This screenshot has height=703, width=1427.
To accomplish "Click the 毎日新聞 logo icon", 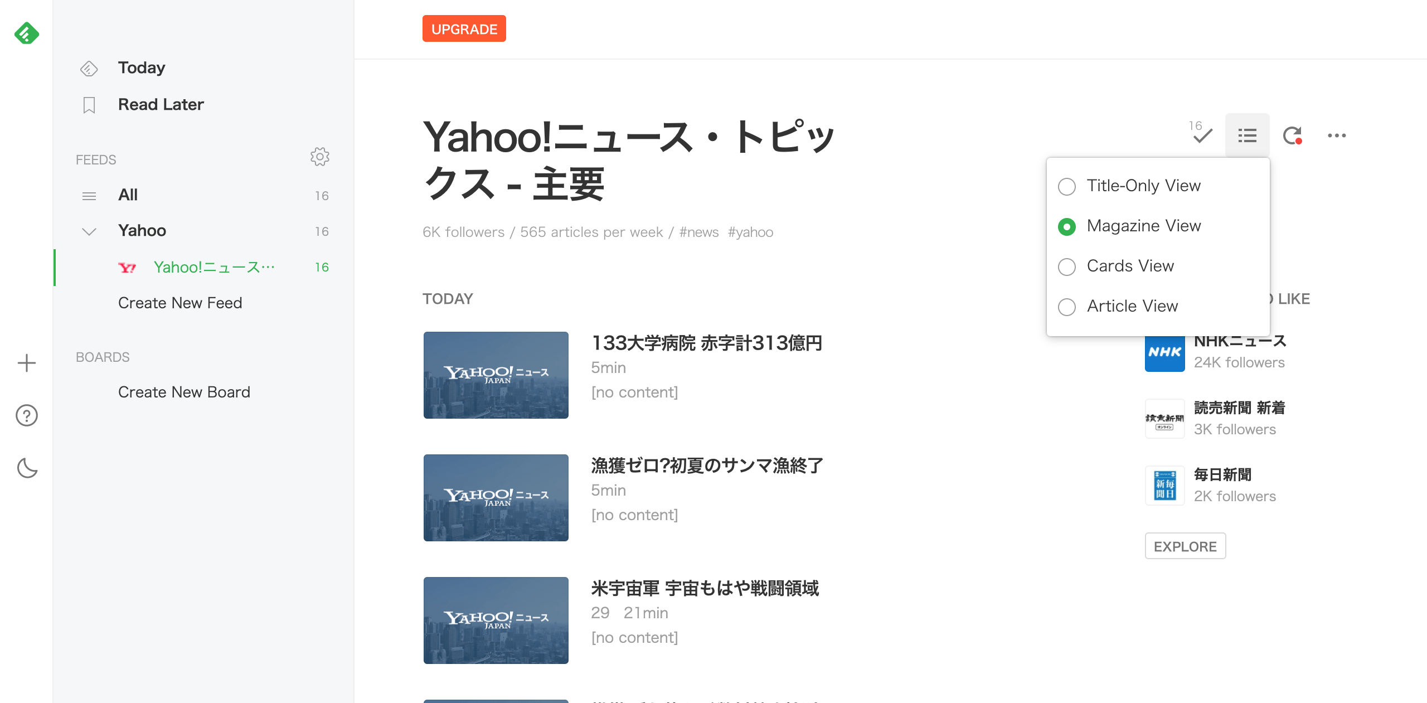I will [1164, 486].
